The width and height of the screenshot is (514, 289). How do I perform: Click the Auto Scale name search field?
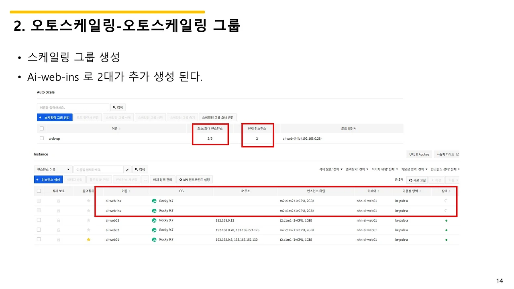[73, 108]
